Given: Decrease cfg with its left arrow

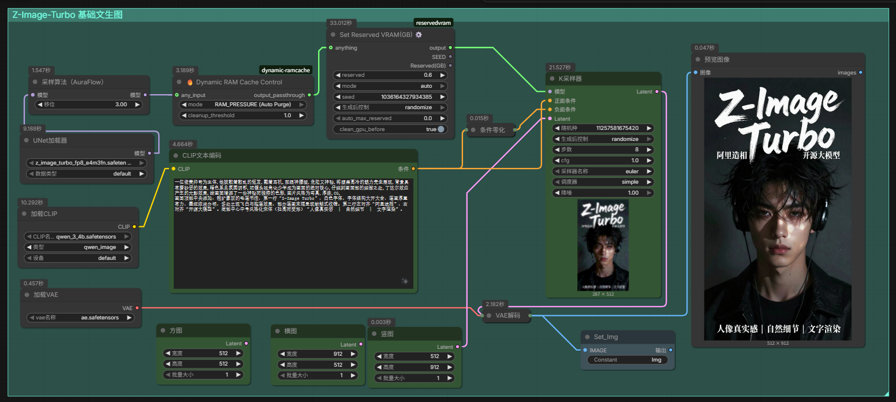Looking at the screenshot, I should [557, 161].
